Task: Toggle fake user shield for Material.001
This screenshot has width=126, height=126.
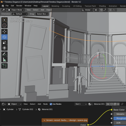Action: point(112,104)
